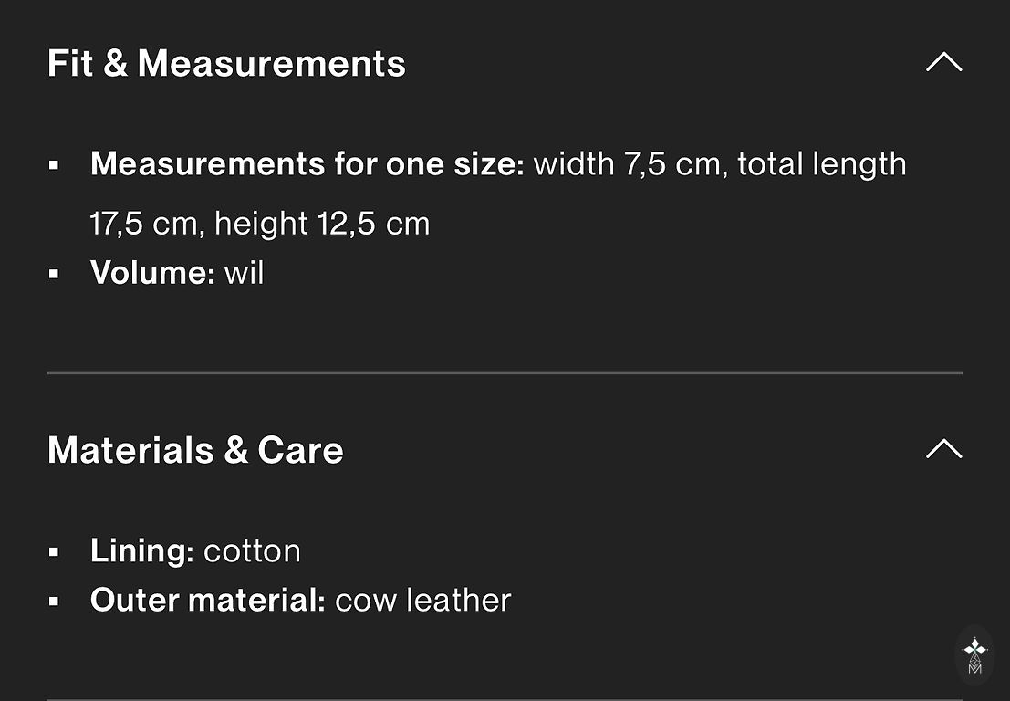Click the bullet before Lining
The height and width of the screenshot is (701, 1010).
tap(54, 552)
